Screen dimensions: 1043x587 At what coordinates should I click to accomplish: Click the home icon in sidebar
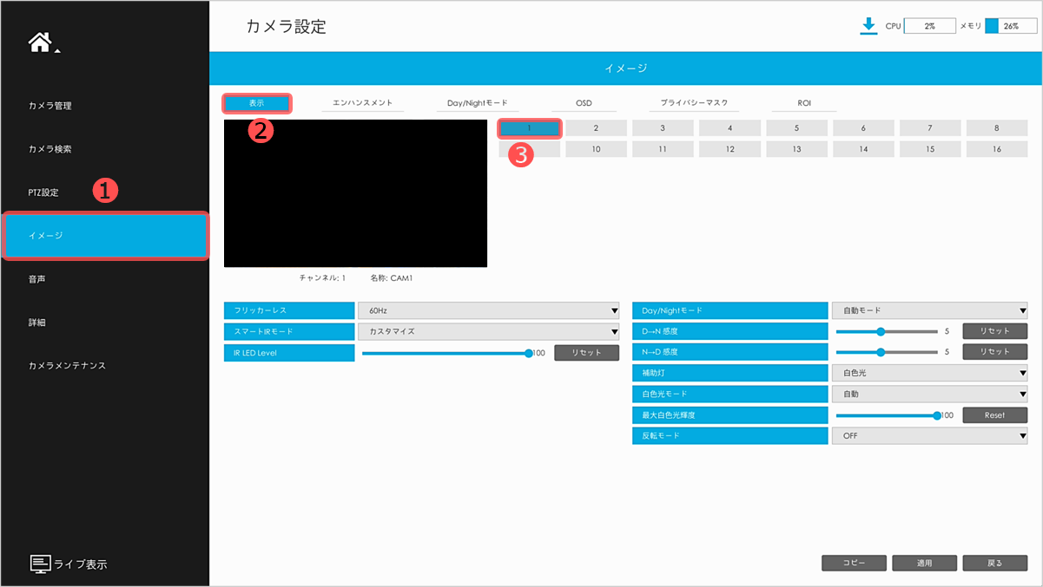[40, 42]
